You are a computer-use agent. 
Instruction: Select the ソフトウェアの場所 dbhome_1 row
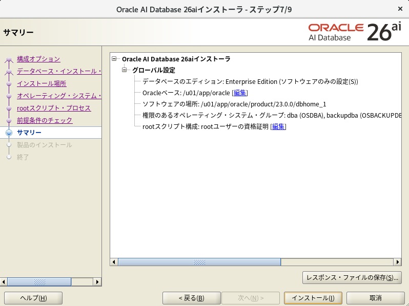click(x=234, y=104)
